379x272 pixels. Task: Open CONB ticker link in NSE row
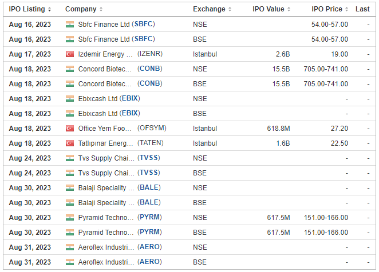150,69
